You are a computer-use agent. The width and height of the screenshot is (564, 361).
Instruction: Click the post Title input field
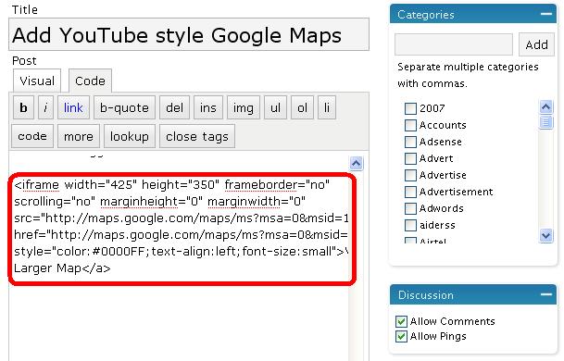tap(189, 34)
